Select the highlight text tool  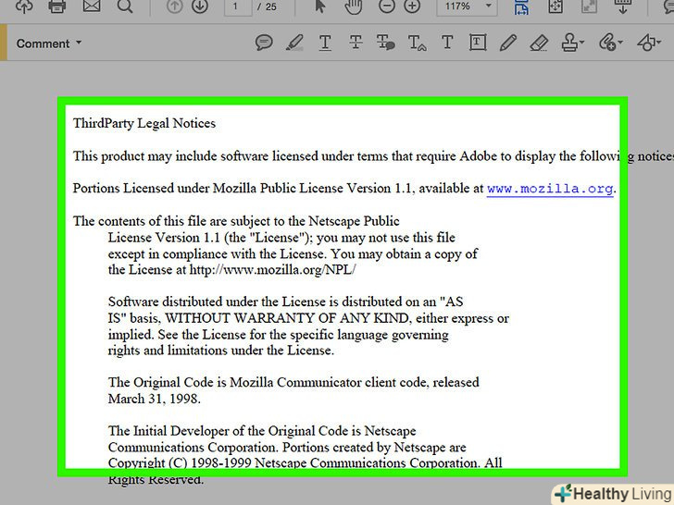click(294, 43)
